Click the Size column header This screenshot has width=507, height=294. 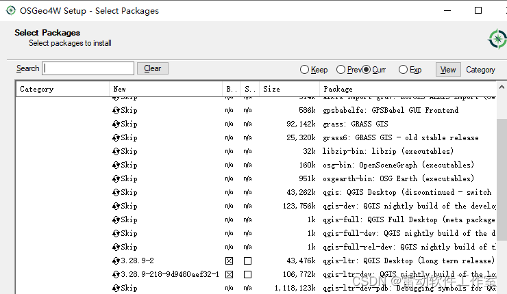[289, 89]
